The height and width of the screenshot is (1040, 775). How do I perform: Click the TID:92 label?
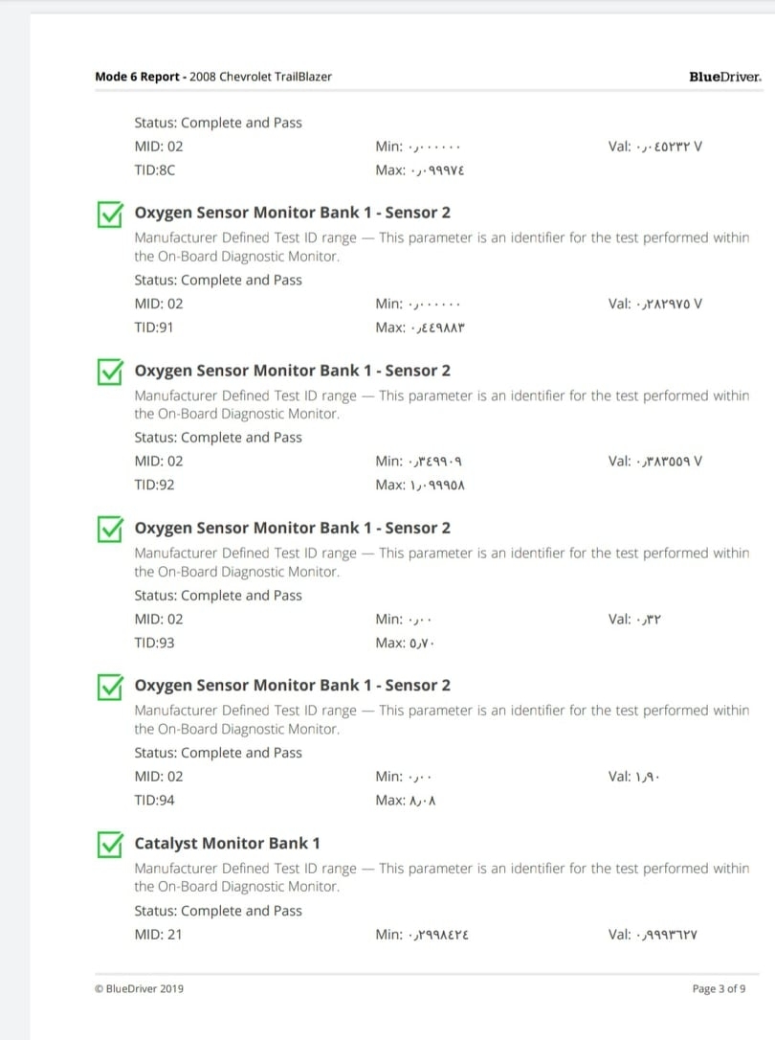point(154,485)
